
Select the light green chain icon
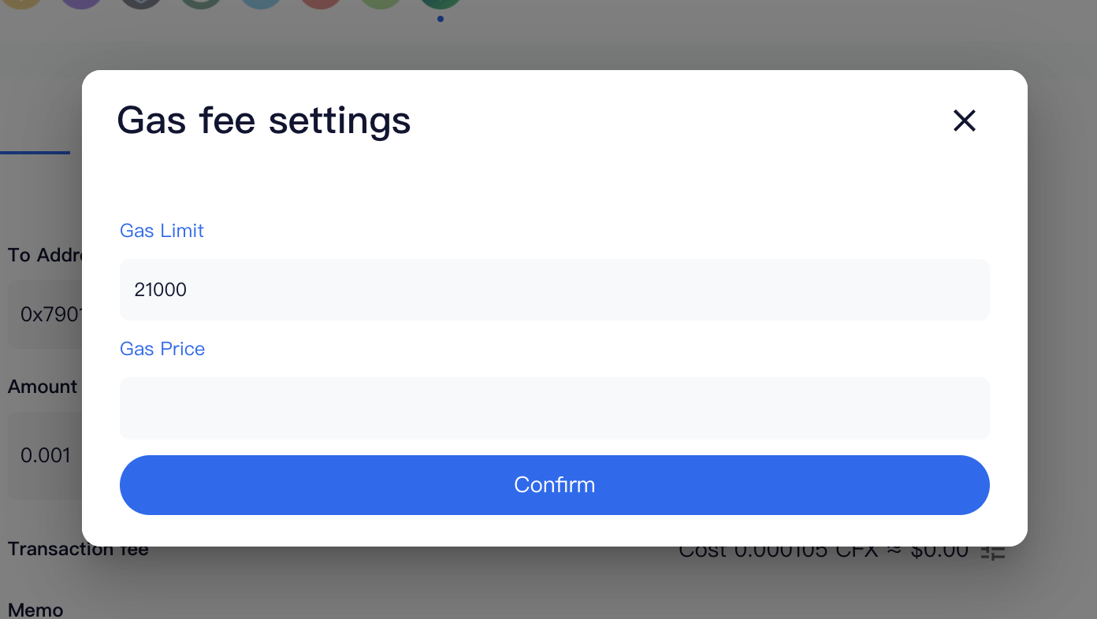pos(381,2)
